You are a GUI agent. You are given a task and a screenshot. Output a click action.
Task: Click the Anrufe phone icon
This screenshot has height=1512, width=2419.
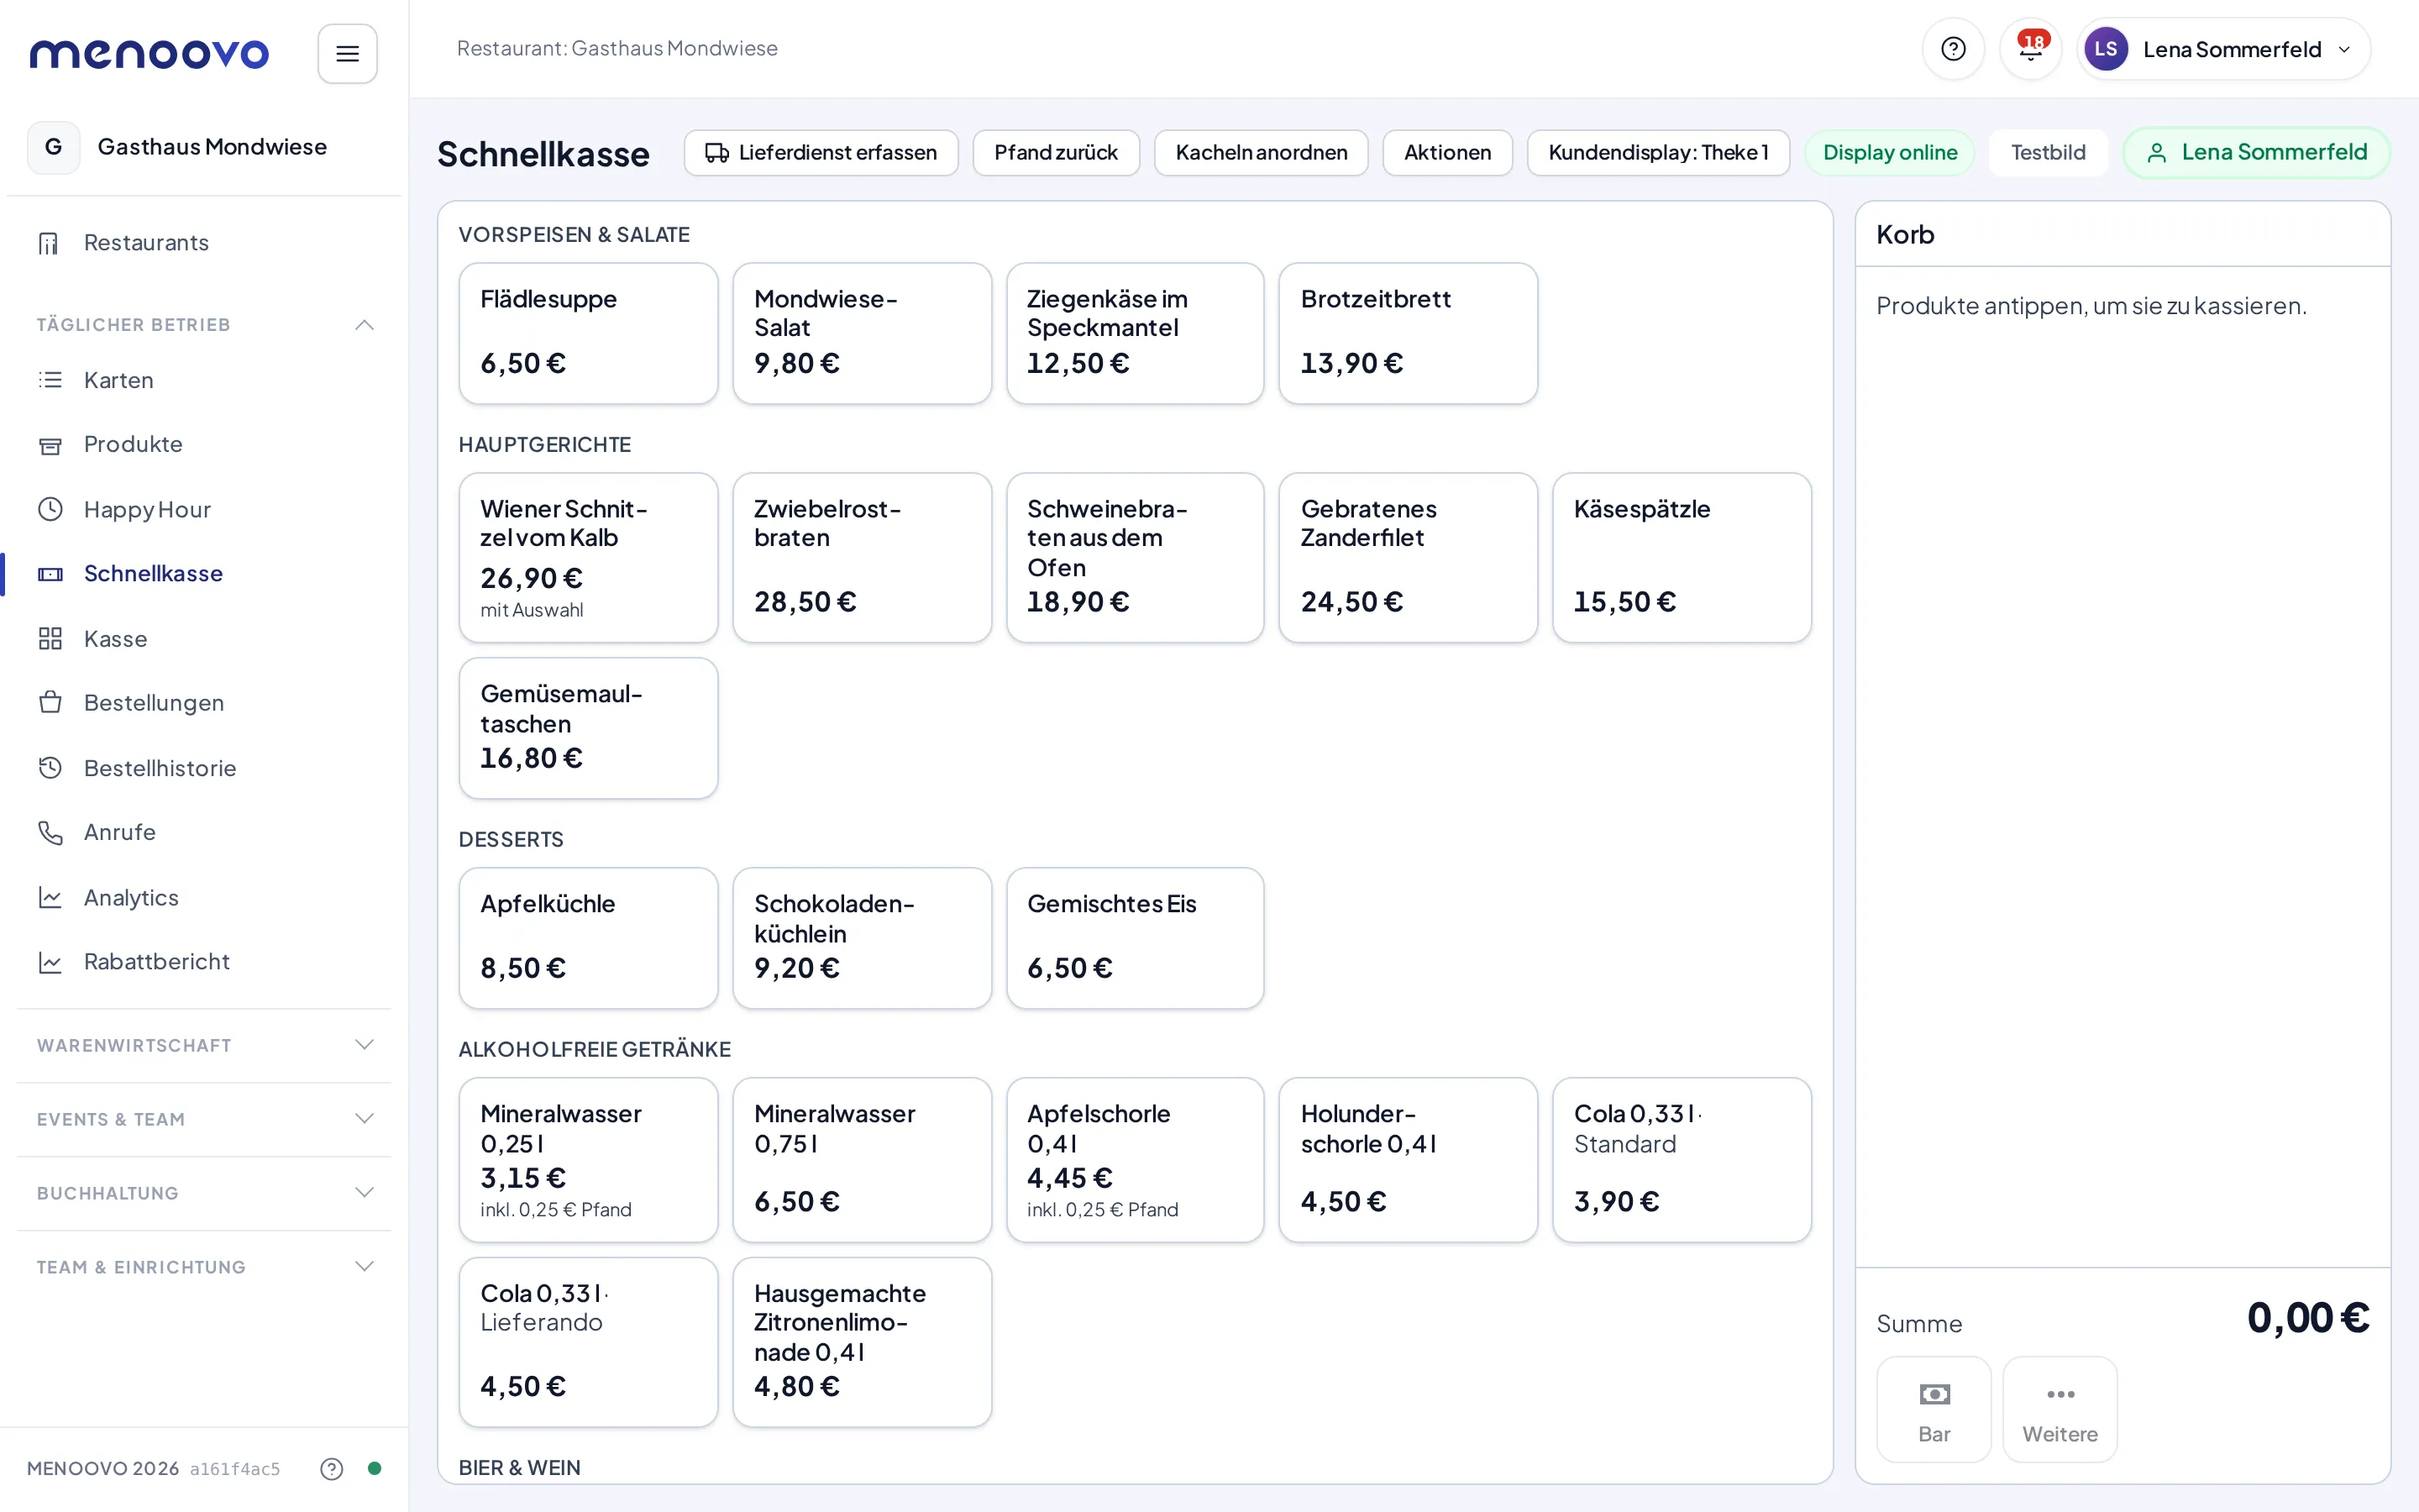[50, 832]
